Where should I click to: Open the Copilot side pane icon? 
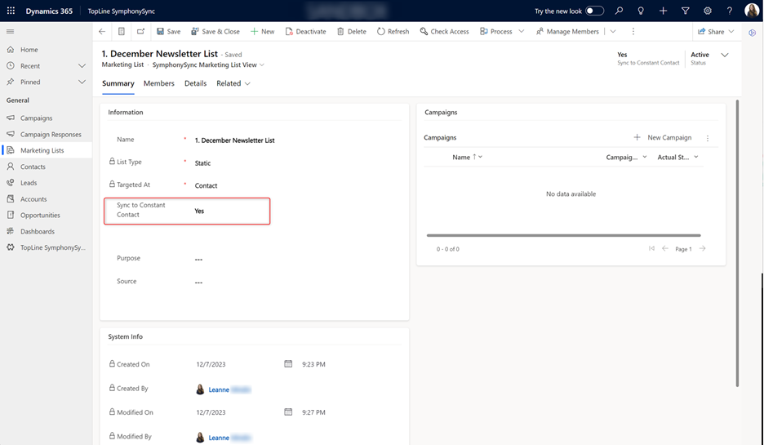(753, 33)
